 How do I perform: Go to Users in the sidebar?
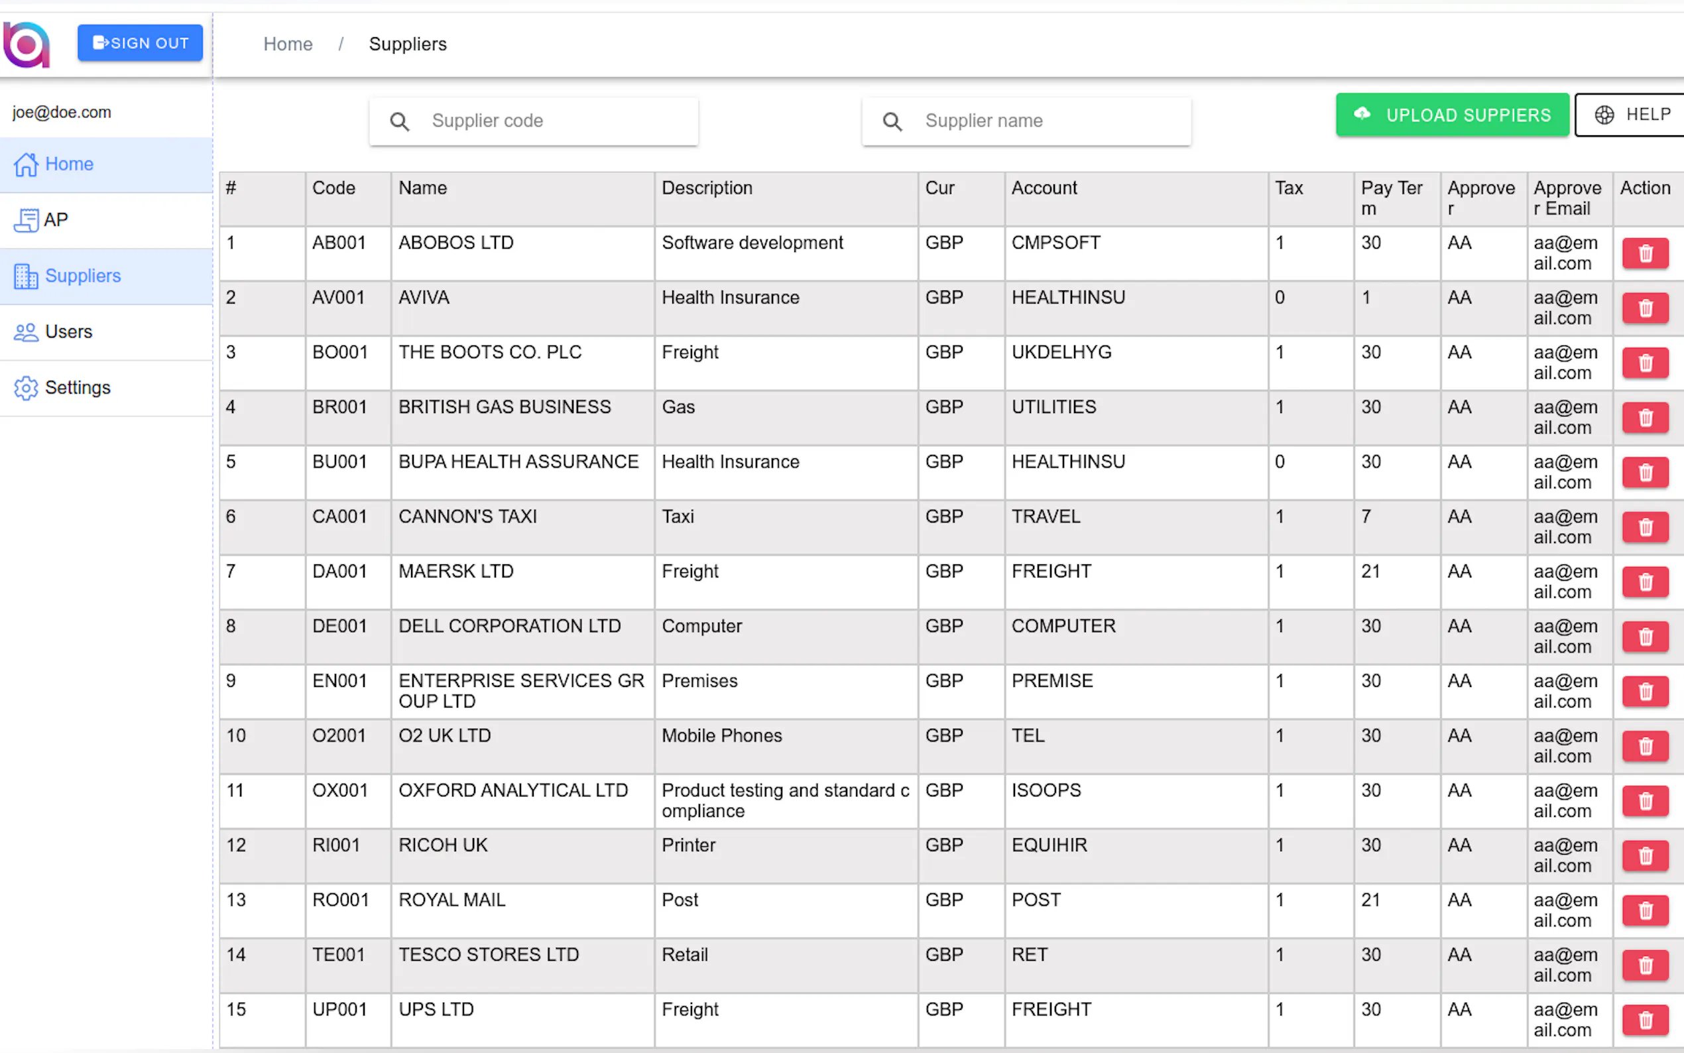[107, 332]
